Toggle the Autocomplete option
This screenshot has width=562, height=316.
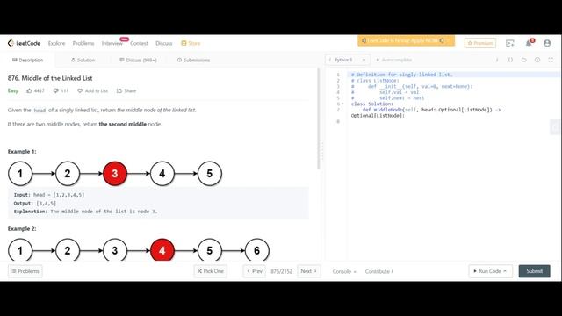point(394,60)
